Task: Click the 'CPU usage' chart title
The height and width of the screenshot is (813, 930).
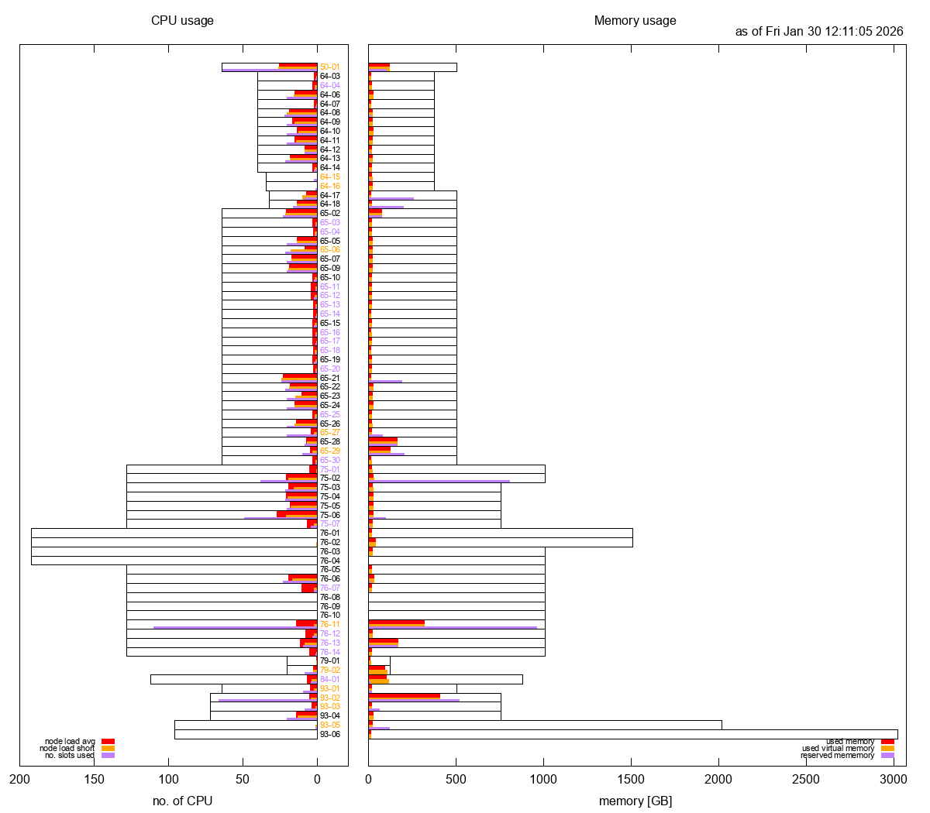Action: [182, 21]
